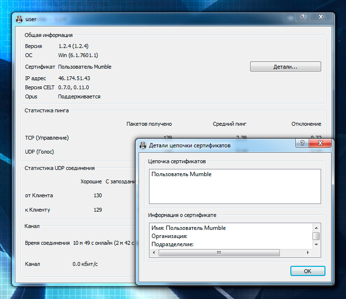Click UDP (Голос) row label
This screenshot has height=299, width=346.
click(x=39, y=152)
